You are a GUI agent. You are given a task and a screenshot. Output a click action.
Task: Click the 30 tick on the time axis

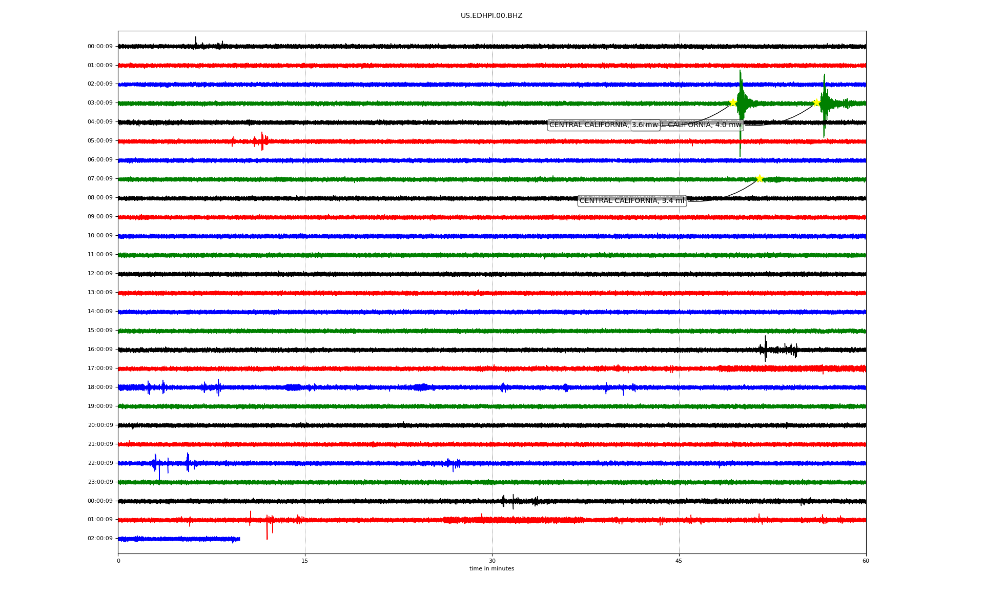pos(492,561)
